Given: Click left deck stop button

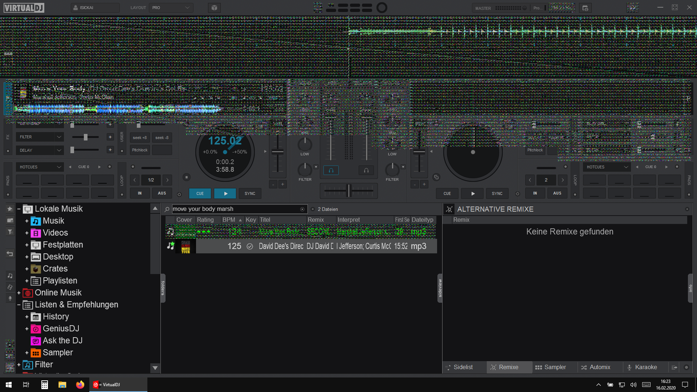Looking at the screenshot, I should (x=186, y=177).
